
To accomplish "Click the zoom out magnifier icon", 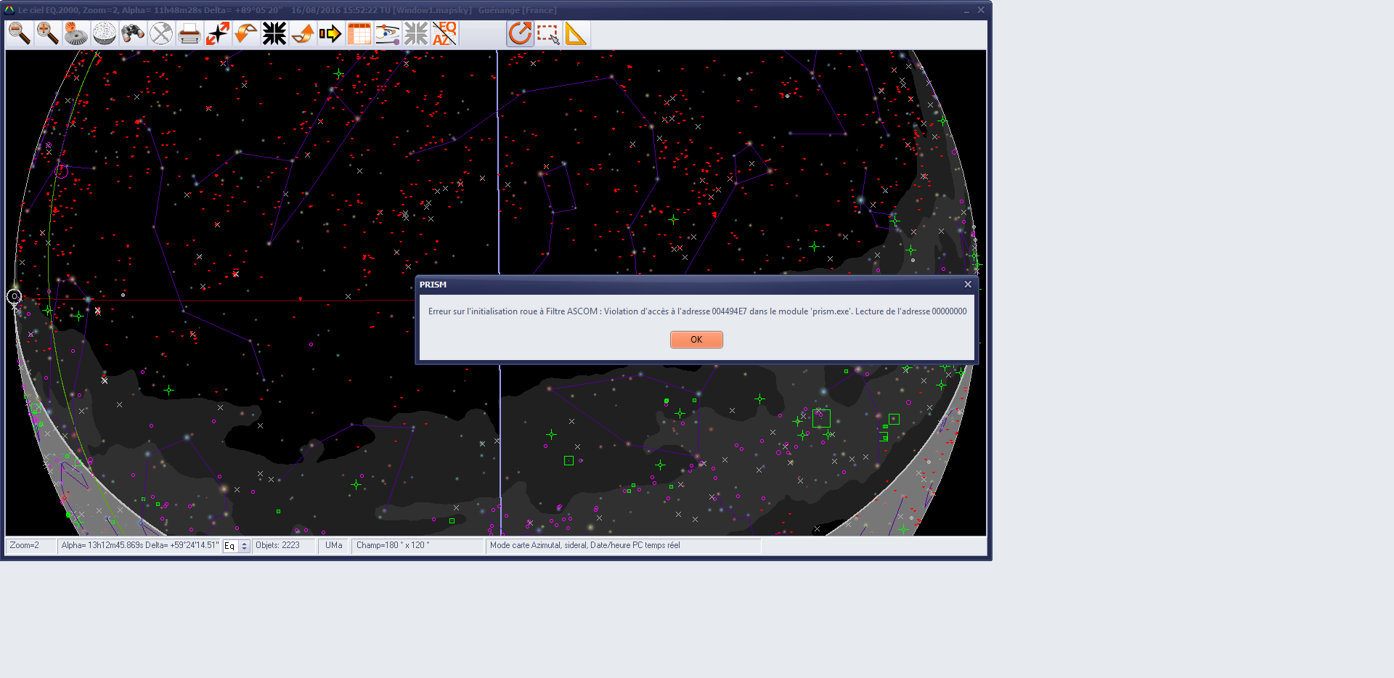I will [20, 33].
